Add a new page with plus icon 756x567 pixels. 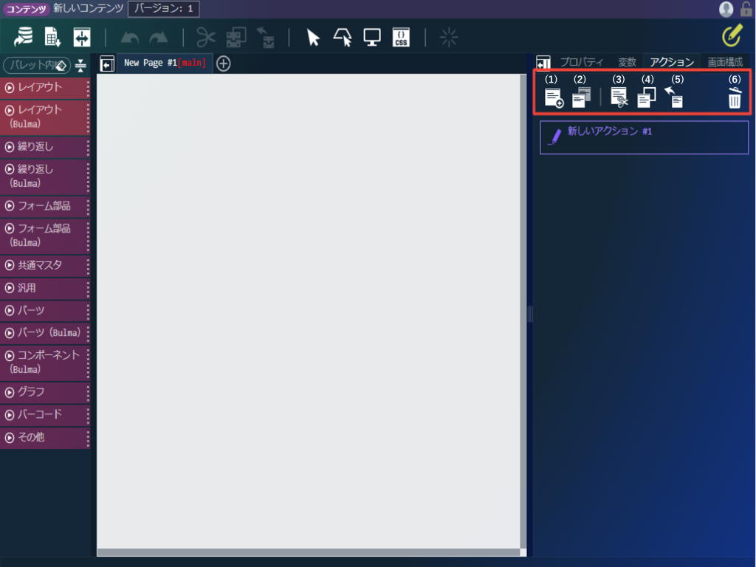click(x=223, y=63)
